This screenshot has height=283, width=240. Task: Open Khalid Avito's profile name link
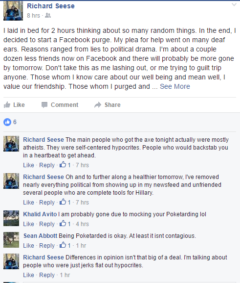click(40, 214)
